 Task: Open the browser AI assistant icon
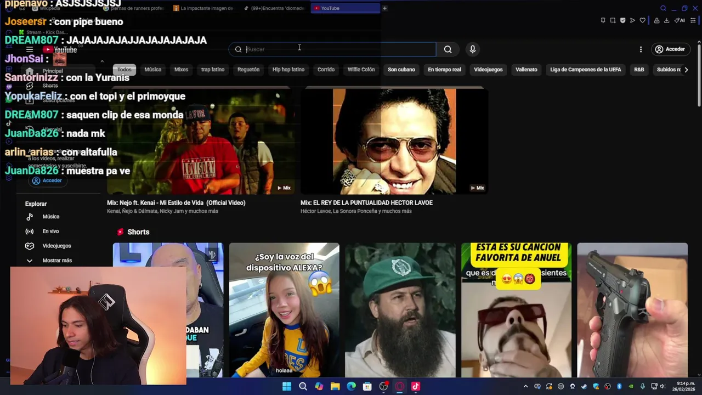point(680,20)
